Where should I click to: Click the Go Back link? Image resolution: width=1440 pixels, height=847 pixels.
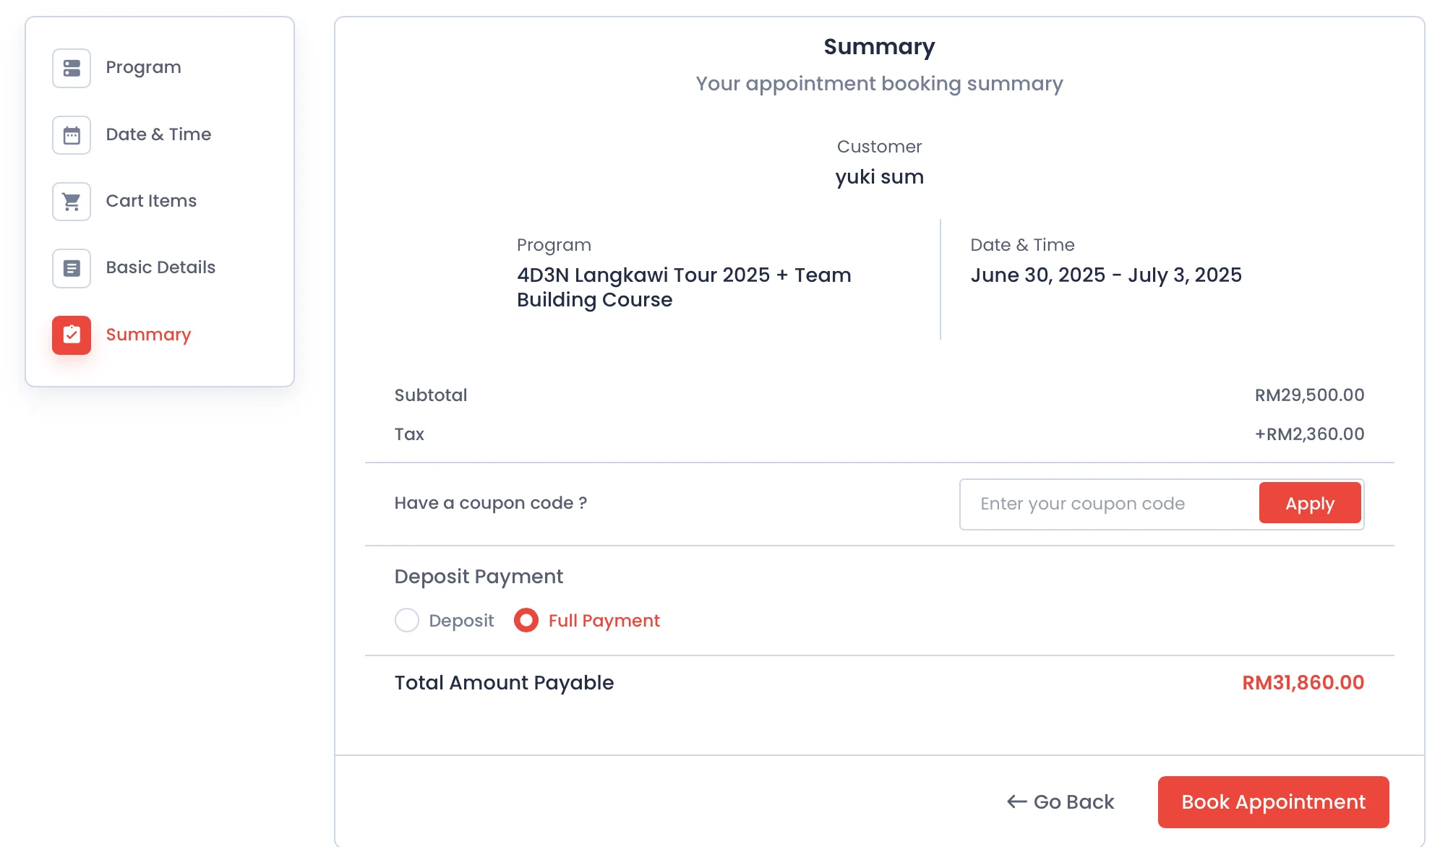[x=1073, y=801]
